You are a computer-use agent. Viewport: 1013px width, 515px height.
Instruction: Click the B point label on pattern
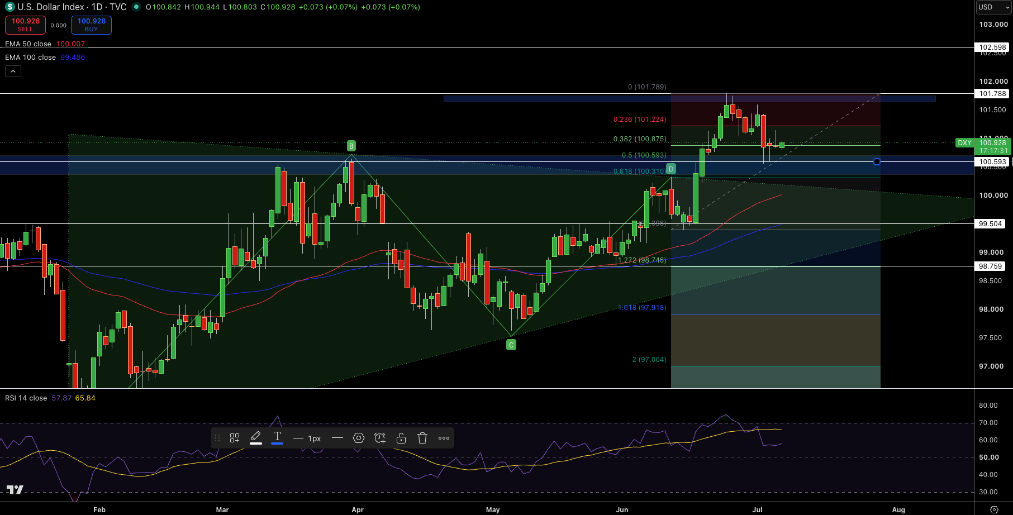tap(351, 146)
